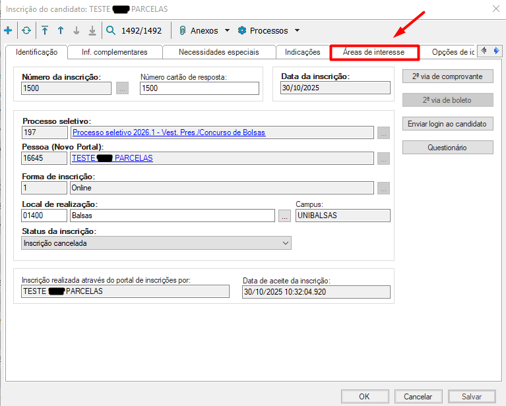Click the Processos gear icon
This screenshot has height=406, width=506.
(x=241, y=30)
